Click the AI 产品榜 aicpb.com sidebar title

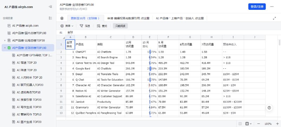19,7
